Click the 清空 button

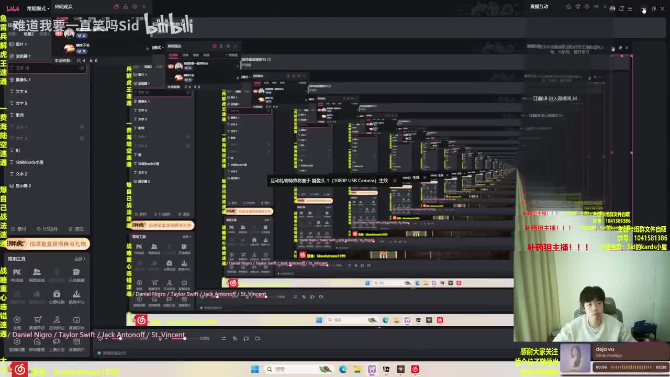(x=76, y=229)
